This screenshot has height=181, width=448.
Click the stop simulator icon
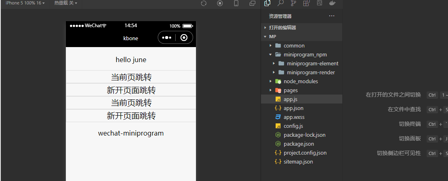click(220, 3)
